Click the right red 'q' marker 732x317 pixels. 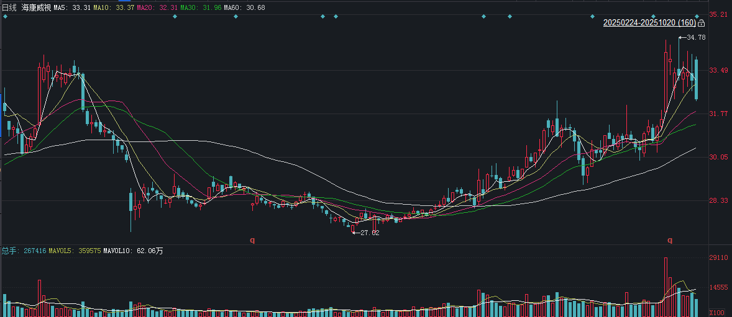[670, 239]
